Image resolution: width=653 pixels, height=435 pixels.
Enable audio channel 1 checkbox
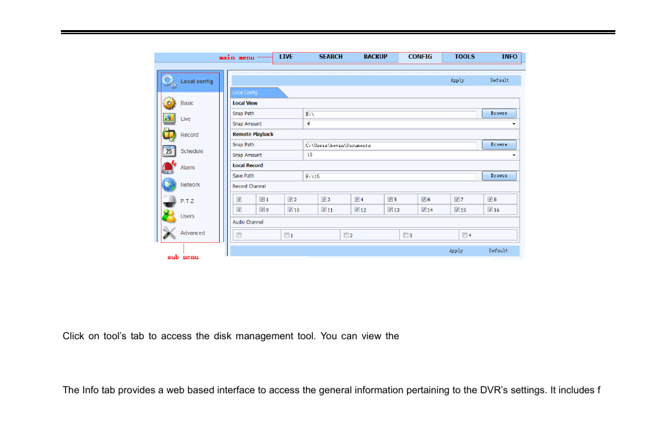click(x=287, y=235)
